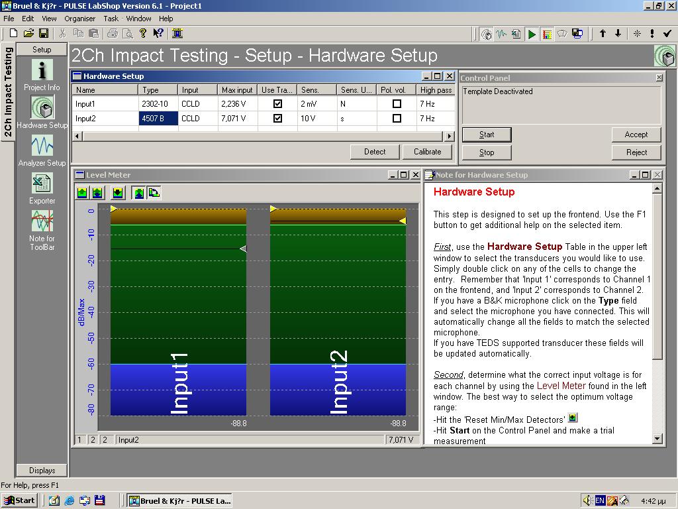Click the starburst toolbar icon
This screenshot has width=678, height=509.
637,33
